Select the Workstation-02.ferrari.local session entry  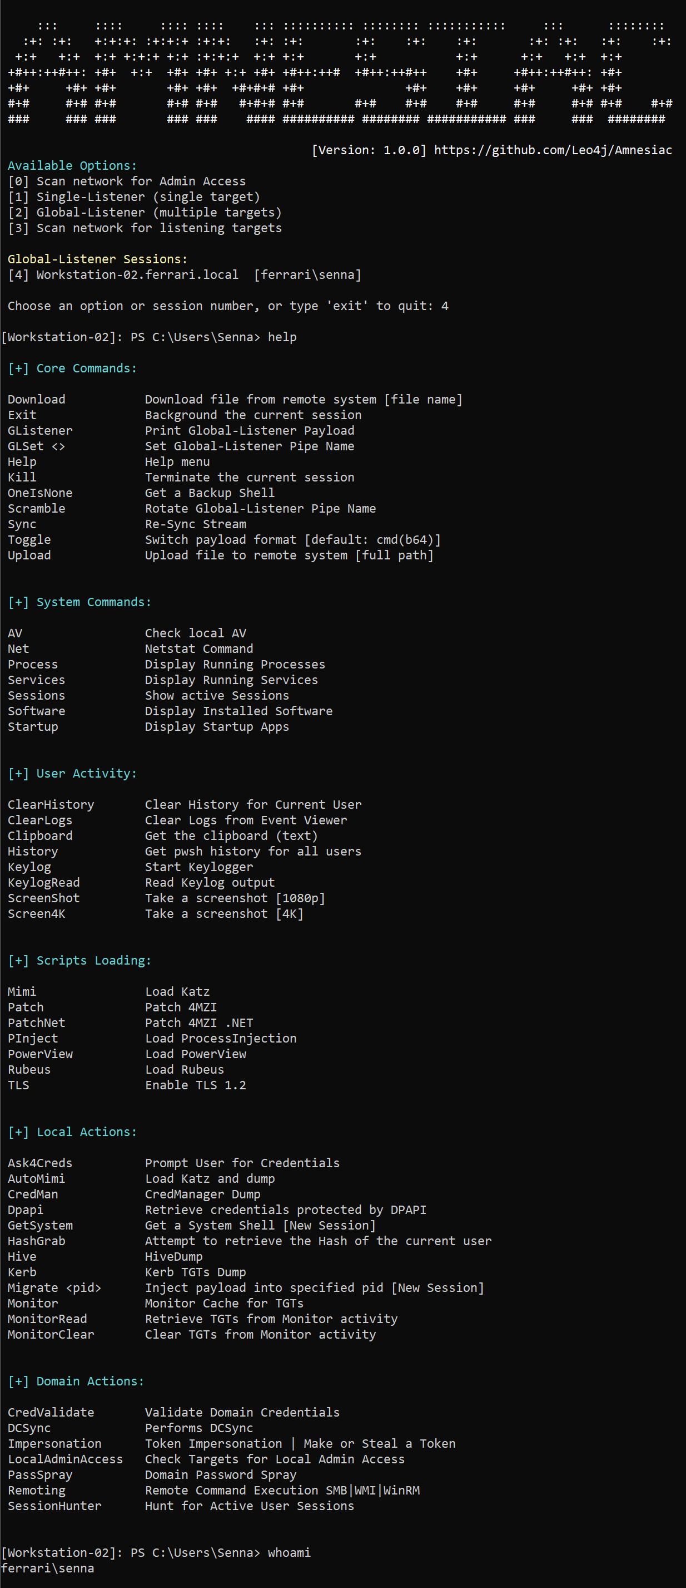pos(184,274)
